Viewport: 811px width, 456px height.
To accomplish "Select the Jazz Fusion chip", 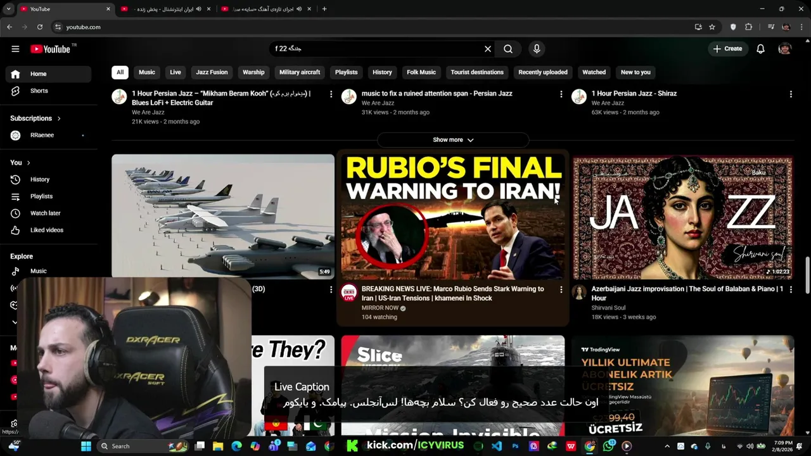I will tap(212, 72).
